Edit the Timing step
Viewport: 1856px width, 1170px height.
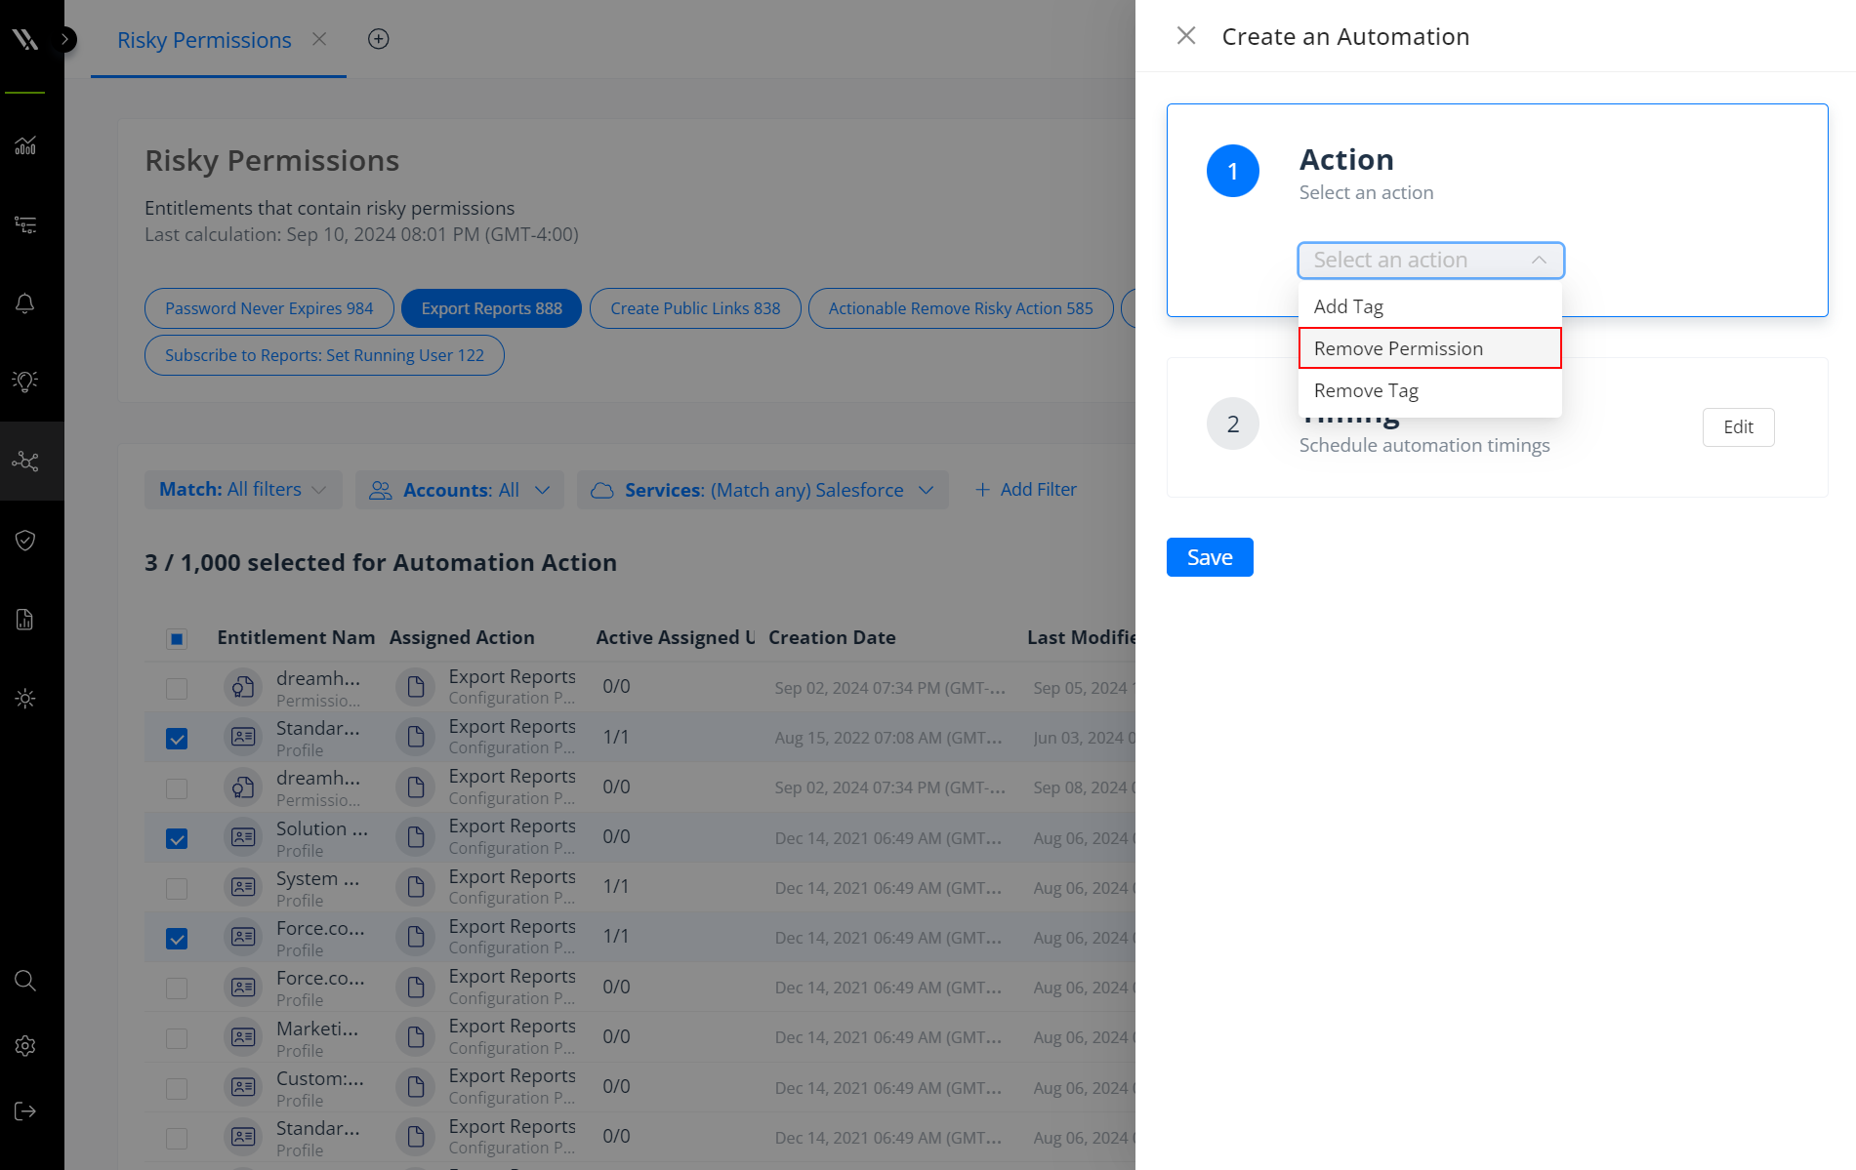[x=1738, y=427]
